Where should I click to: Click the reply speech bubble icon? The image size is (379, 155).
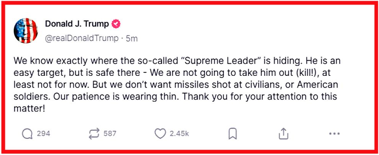(x=28, y=134)
